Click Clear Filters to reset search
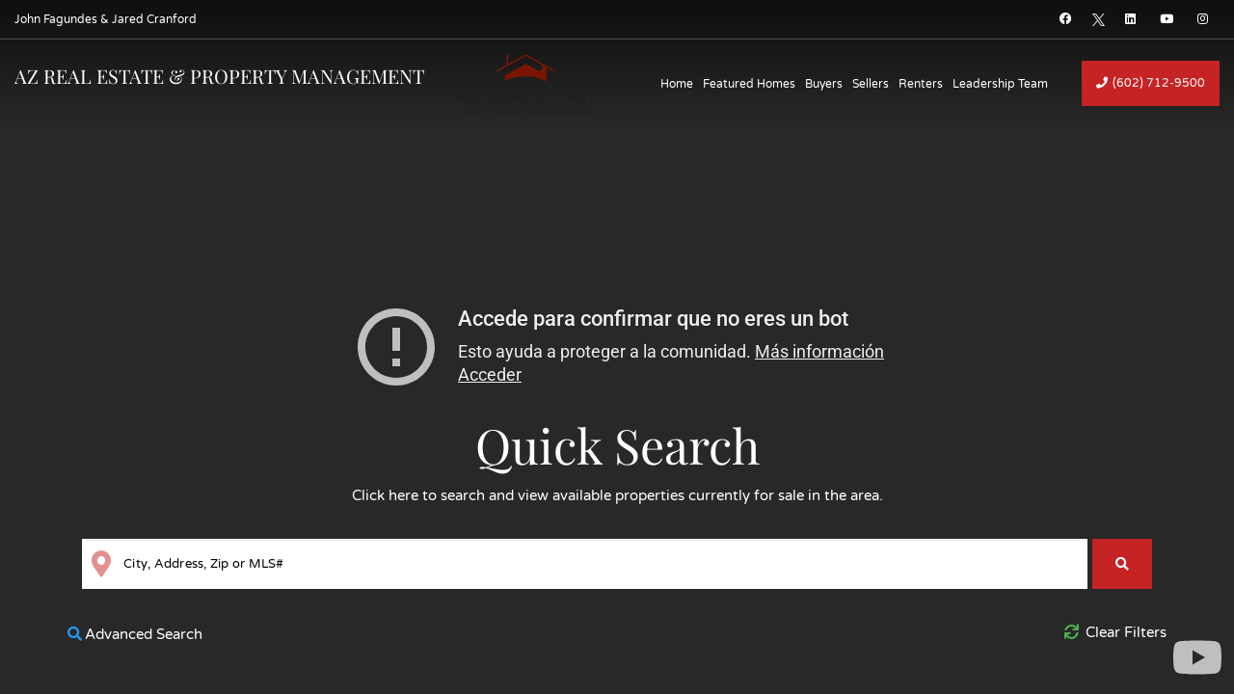 (1115, 632)
